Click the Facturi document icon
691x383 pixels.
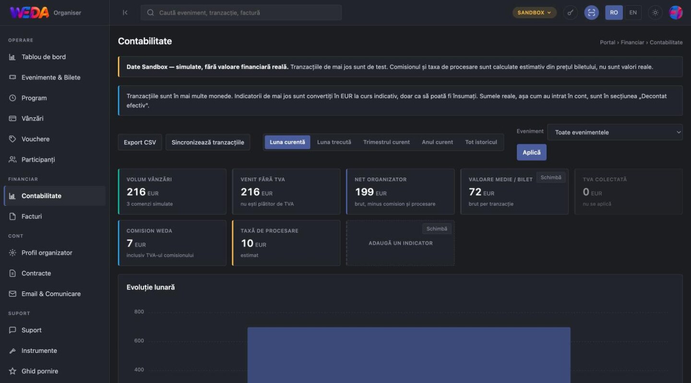12,217
